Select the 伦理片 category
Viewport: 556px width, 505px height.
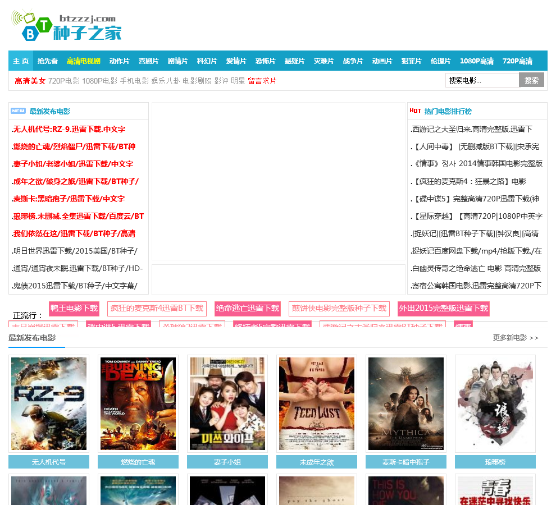(x=441, y=61)
